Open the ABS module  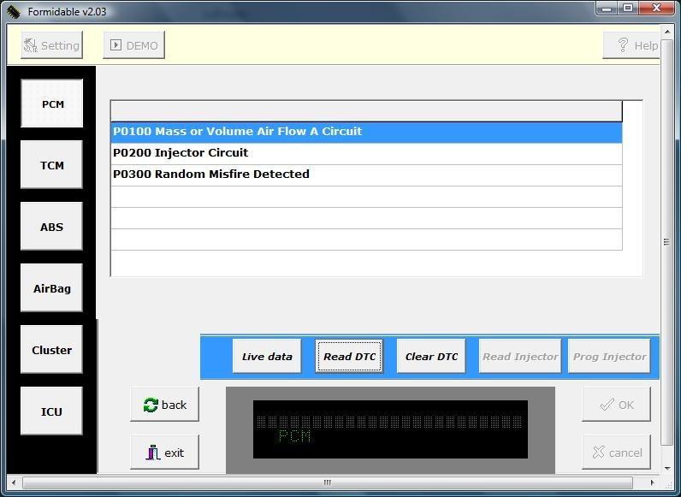click(x=52, y=227)
